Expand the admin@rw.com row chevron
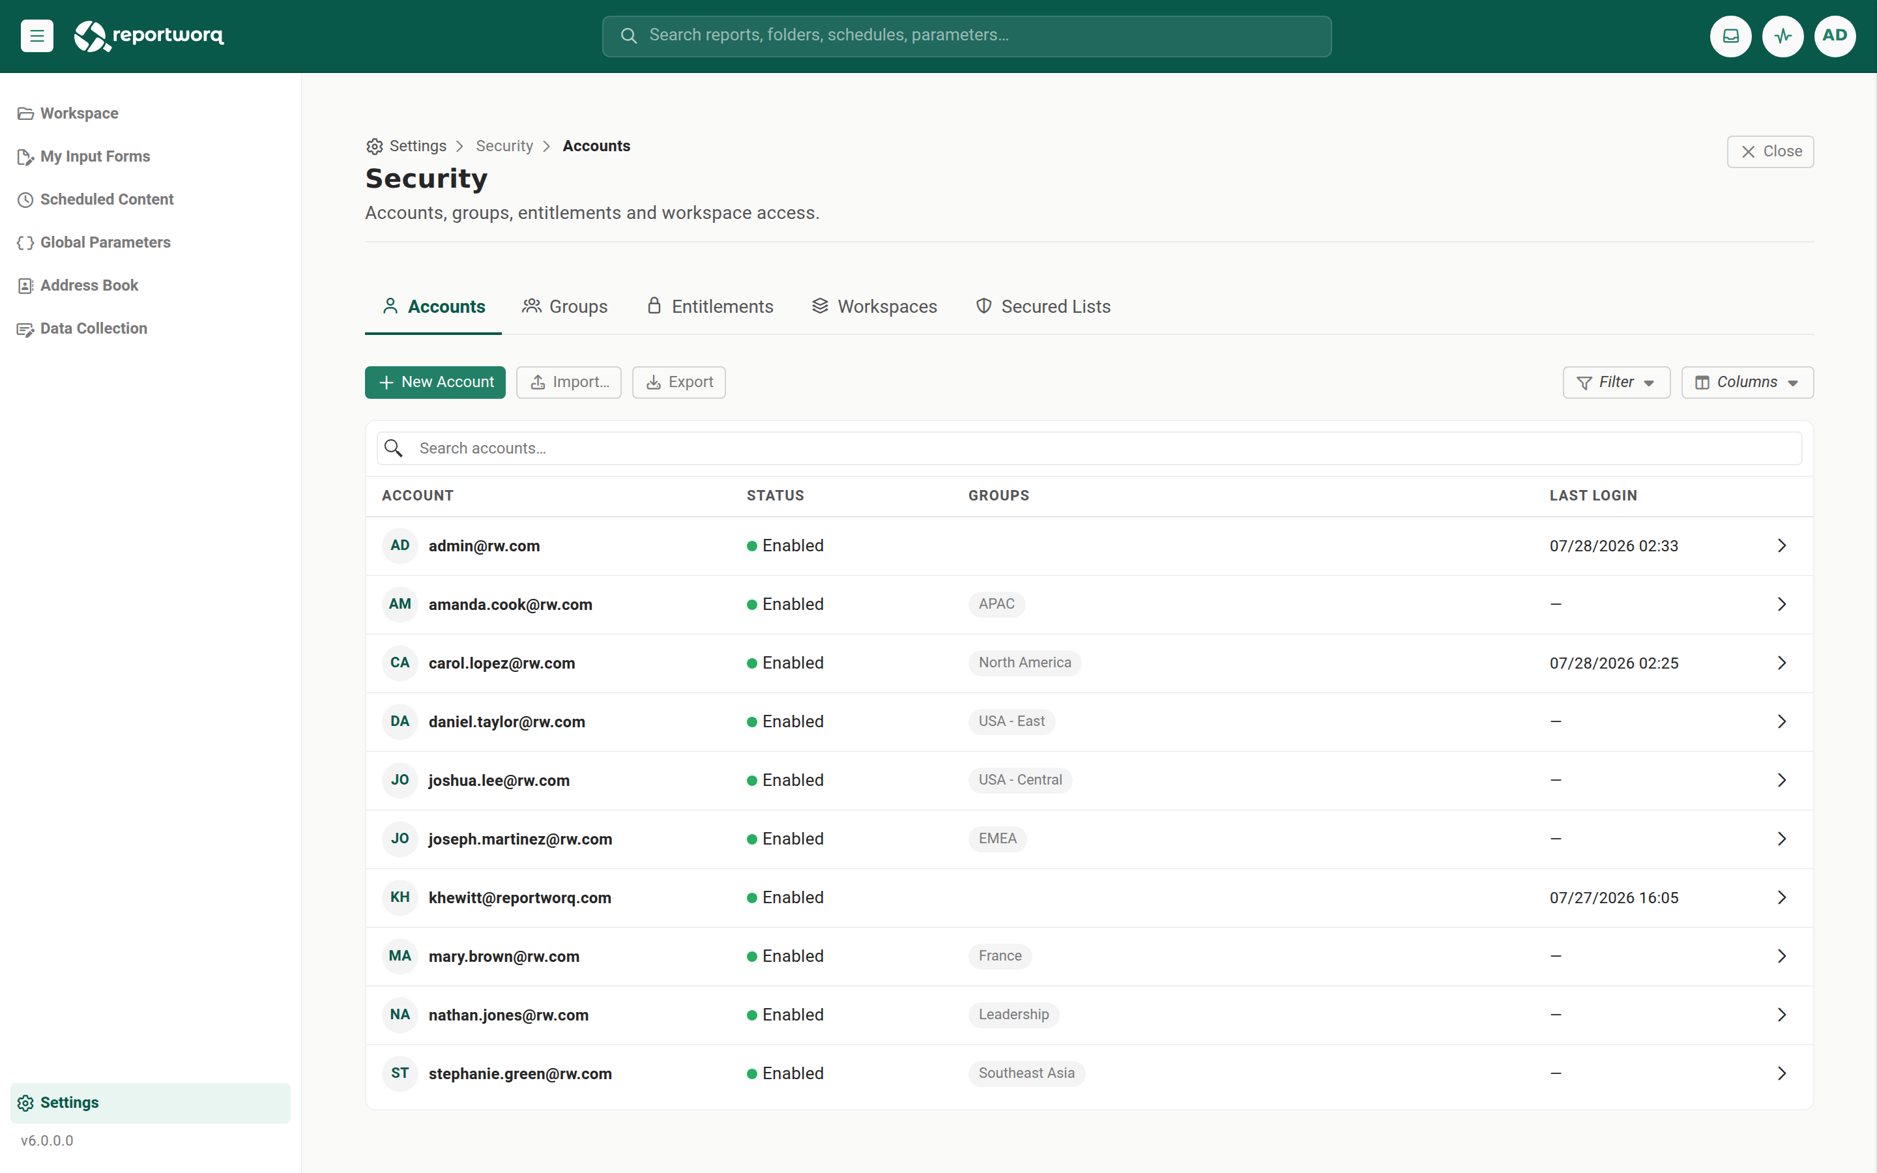This screenshot has width=1877, height=1173. pyautogui.click(x=1782, y=545)
